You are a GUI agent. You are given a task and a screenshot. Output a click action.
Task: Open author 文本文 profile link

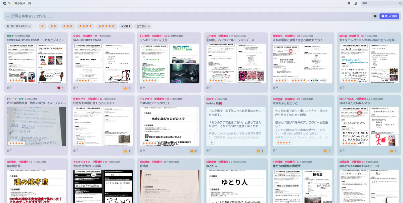pos(77,36)
